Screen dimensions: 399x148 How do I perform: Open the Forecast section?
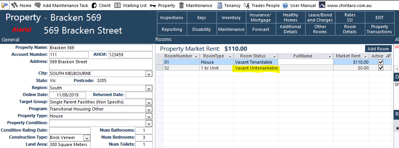pos(261,29)
